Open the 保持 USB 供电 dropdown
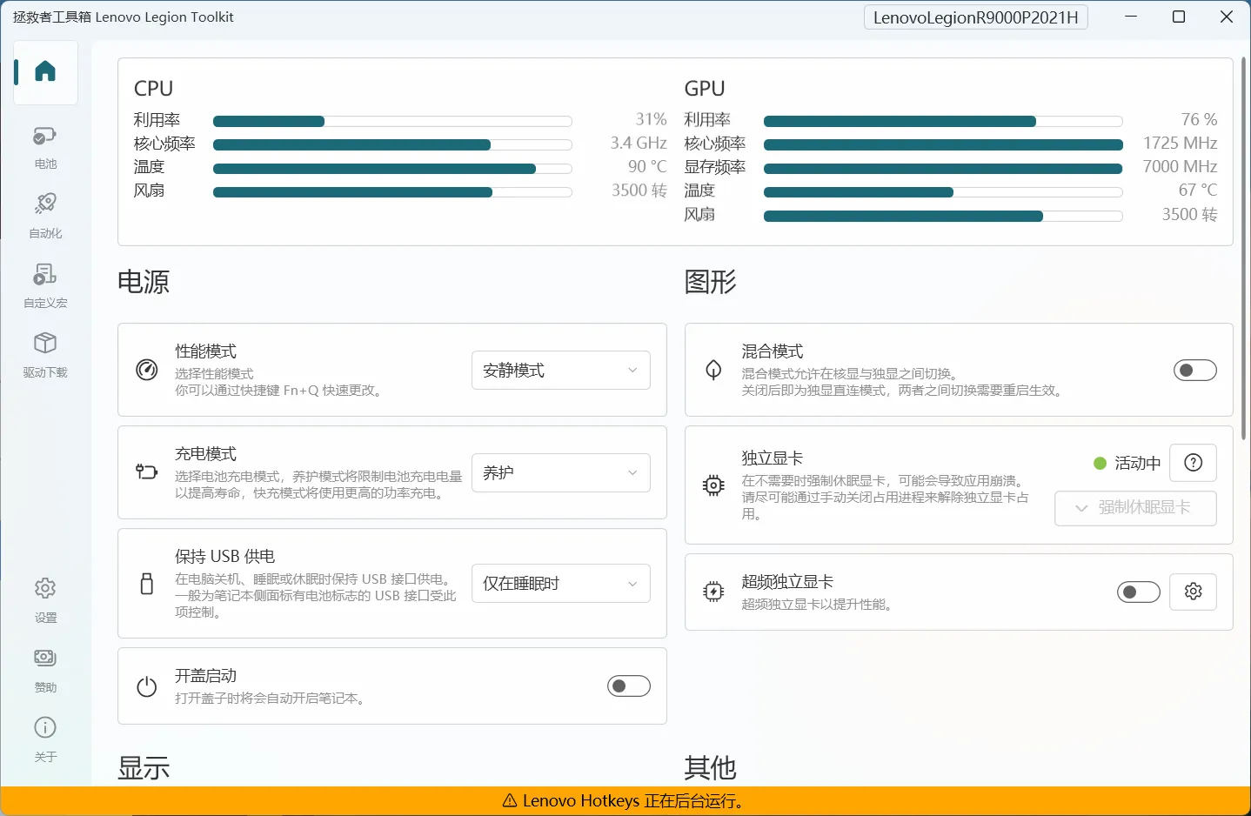This screenshot has height=816, width=1251. [x=560, y=583]
